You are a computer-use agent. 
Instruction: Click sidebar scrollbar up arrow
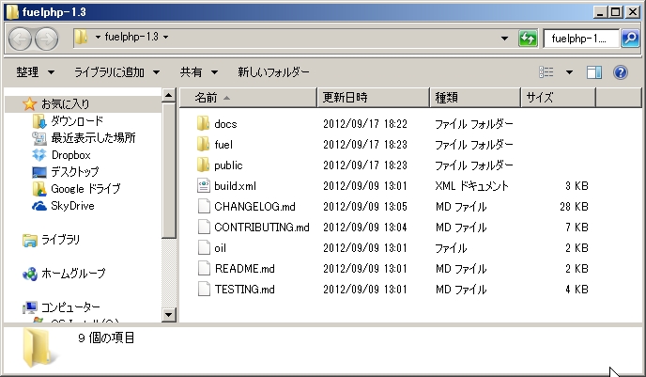[168, 96]
